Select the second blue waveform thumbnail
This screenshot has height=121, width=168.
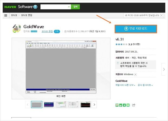pyautogui.click(x=49, y=105)
